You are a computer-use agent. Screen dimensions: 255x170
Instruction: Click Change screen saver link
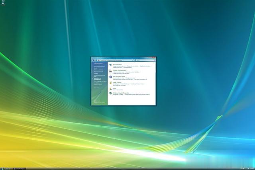click(117, 67)
